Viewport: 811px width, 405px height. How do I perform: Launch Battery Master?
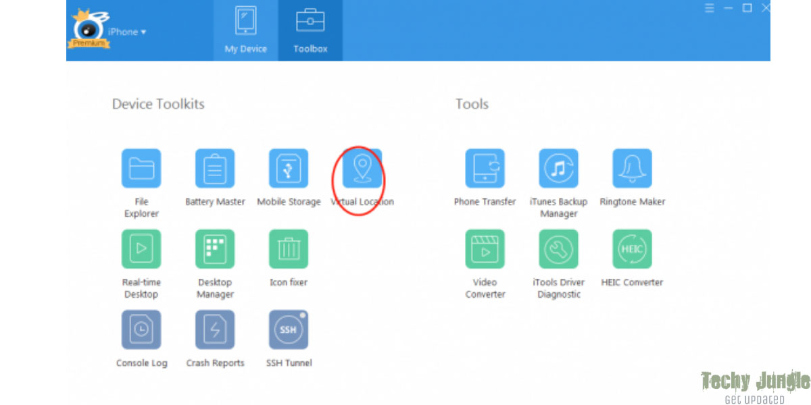tap(215, 168)
